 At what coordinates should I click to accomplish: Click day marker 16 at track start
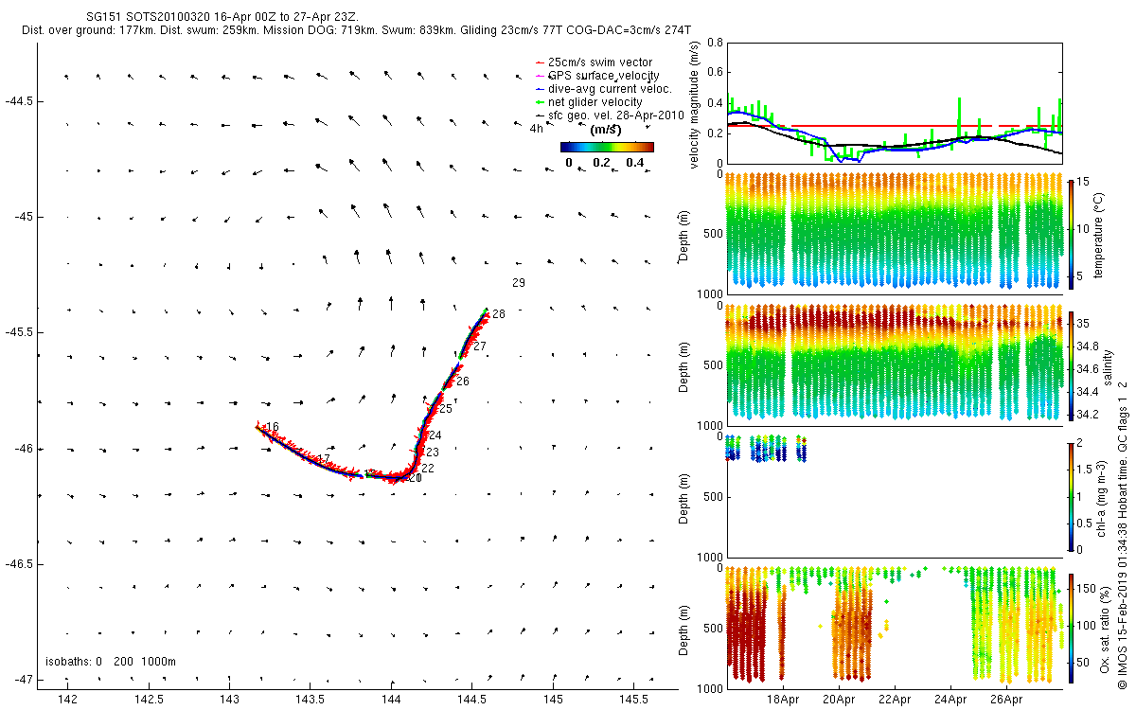(x=273, y=428)
